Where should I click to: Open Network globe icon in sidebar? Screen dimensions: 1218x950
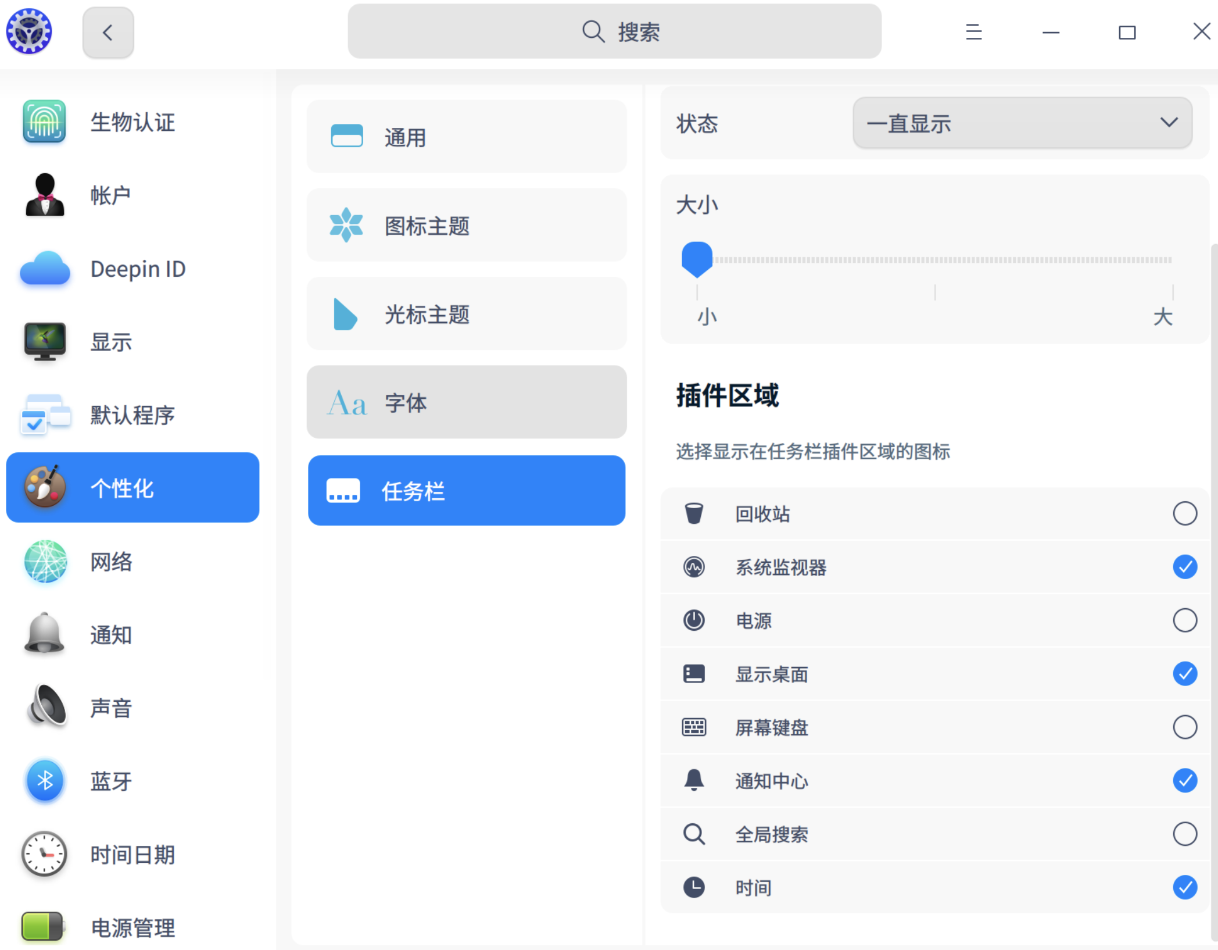[x=45, y=562]
